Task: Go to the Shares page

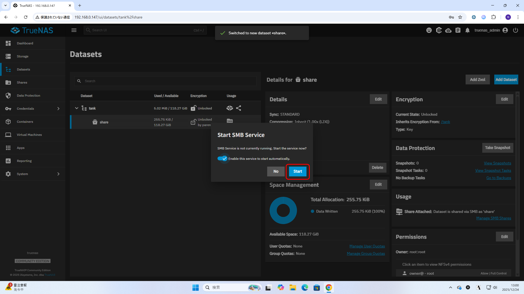Action: click(x=22, y=82)
